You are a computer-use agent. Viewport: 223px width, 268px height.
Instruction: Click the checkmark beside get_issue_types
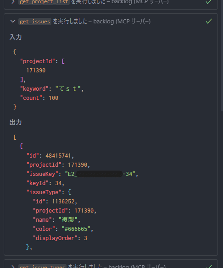[x=208, y=266]
